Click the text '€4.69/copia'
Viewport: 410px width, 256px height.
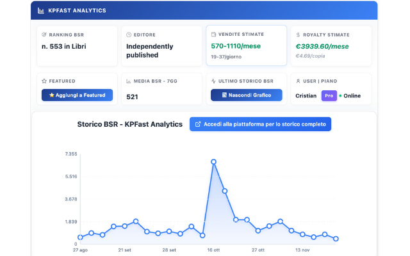(310, 56)
